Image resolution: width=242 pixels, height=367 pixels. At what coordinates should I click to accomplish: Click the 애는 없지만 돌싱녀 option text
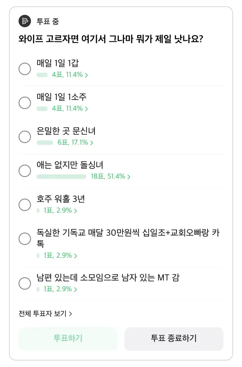(x=70, y=165)
